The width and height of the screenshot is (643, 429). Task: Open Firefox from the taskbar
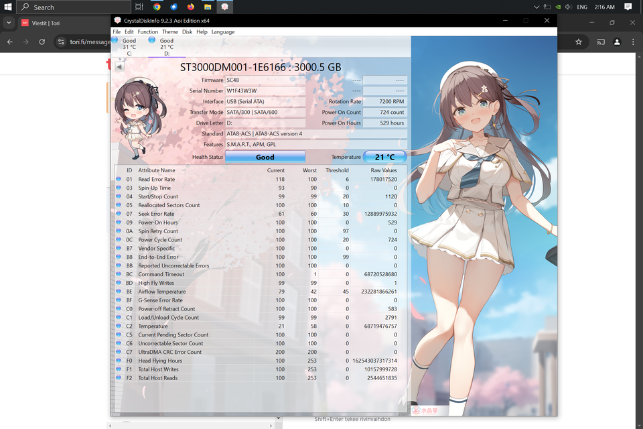coord(191,7)
